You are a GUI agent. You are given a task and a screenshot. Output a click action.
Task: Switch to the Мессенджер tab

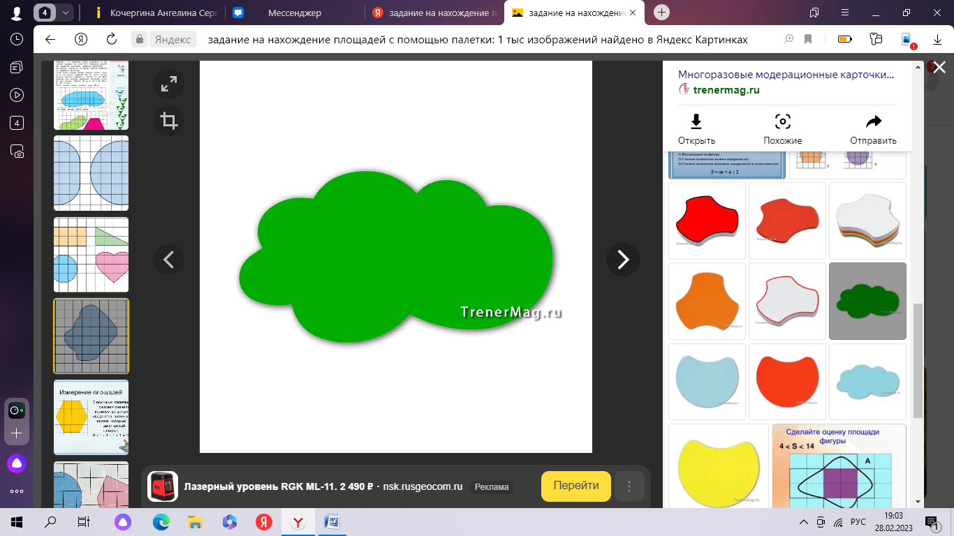click(293, 13)
